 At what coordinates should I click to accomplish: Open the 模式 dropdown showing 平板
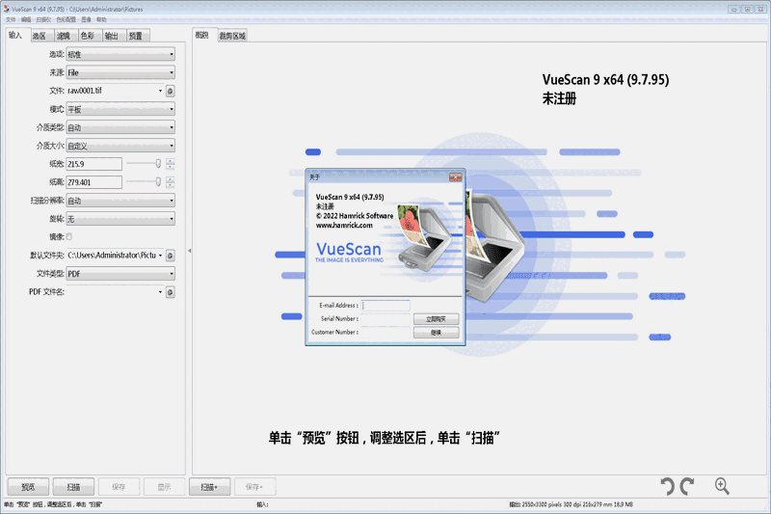120,109
